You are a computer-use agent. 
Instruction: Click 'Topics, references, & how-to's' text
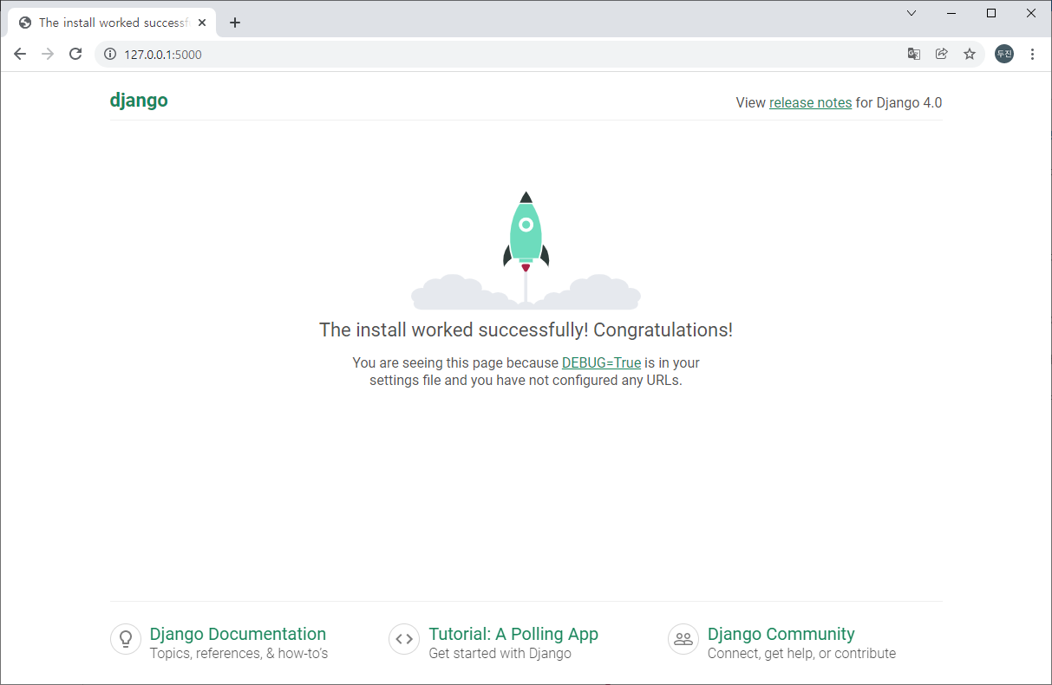point(238,653)
